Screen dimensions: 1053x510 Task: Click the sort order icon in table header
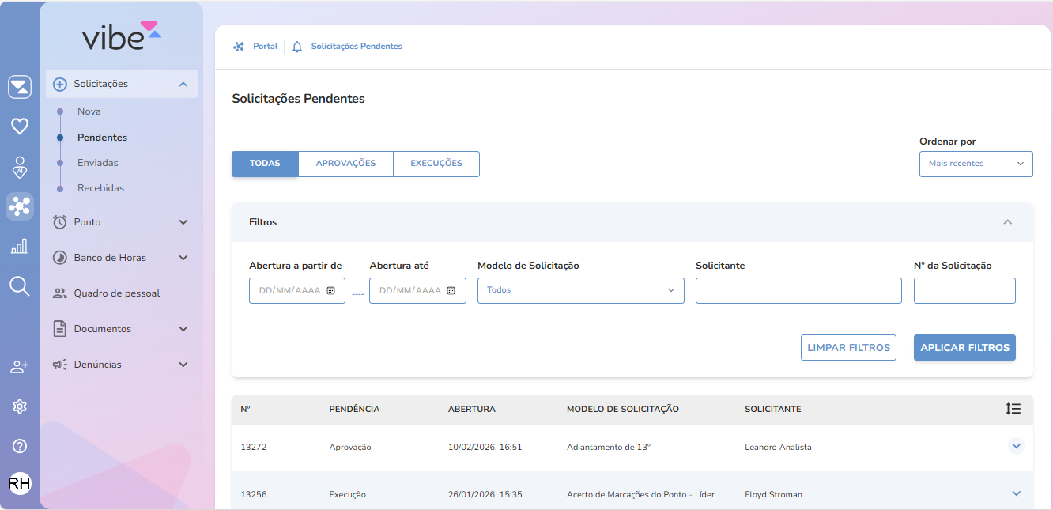point(1013,409)
